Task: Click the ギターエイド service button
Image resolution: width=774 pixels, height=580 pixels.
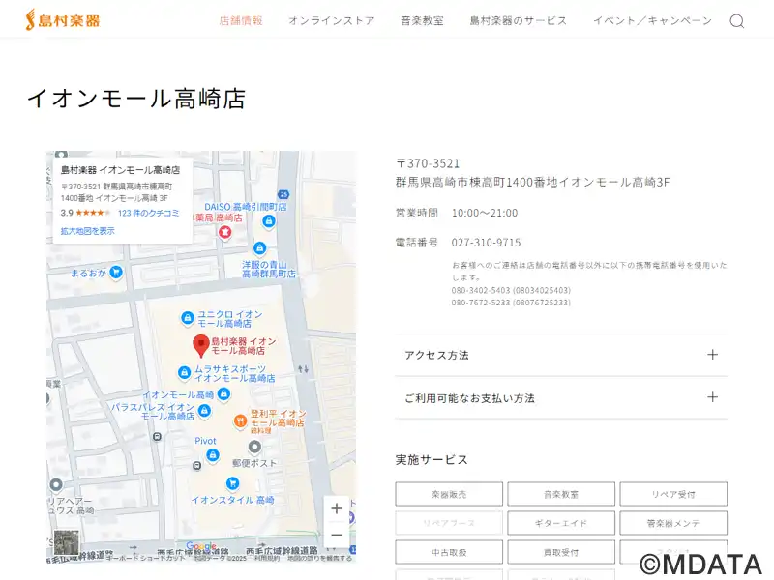Action: click(x=561, y=523)
